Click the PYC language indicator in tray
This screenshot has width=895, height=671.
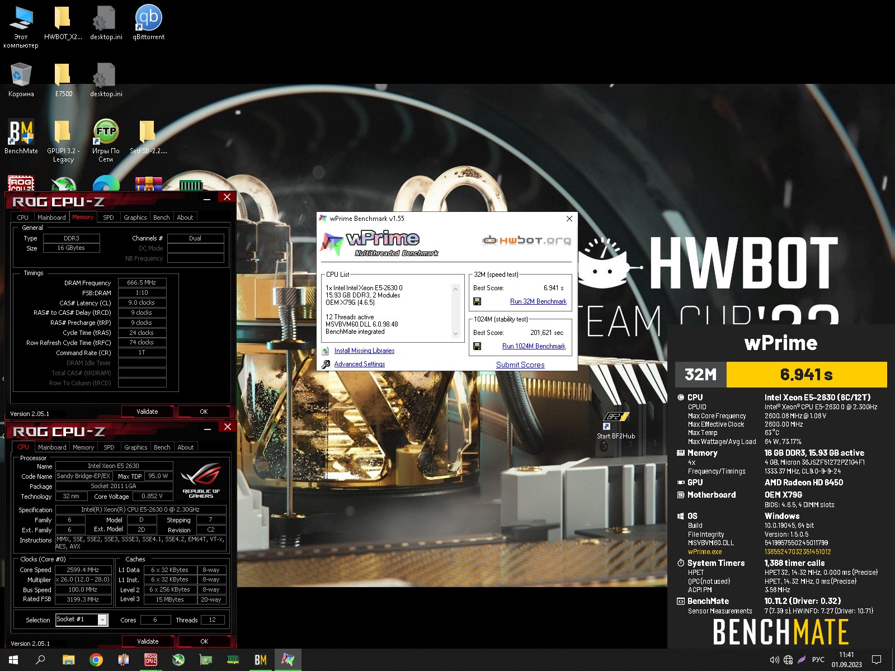818,660
